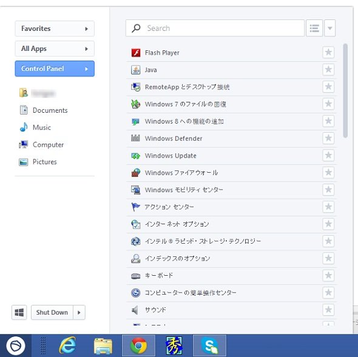Open the Documents link
The height and width of the screenshot is (357, 358).
[x=50, y=110]
